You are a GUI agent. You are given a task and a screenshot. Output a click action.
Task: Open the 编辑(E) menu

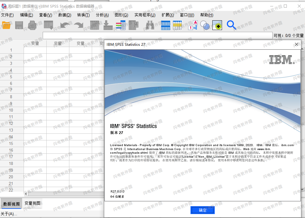[26, 15]
